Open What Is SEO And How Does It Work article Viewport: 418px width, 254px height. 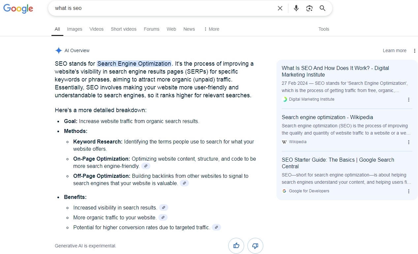[335, 71]
